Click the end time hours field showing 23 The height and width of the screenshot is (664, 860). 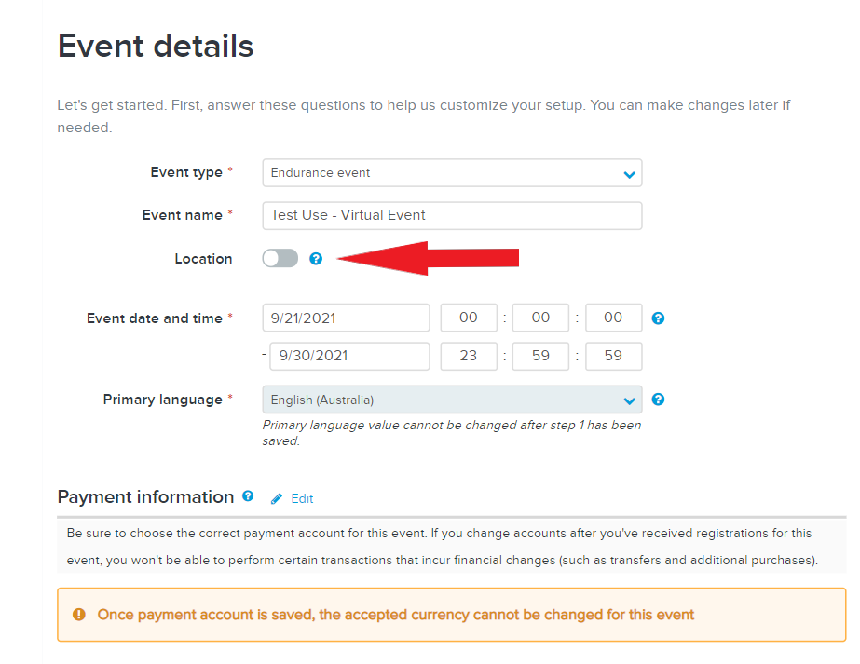469,356
